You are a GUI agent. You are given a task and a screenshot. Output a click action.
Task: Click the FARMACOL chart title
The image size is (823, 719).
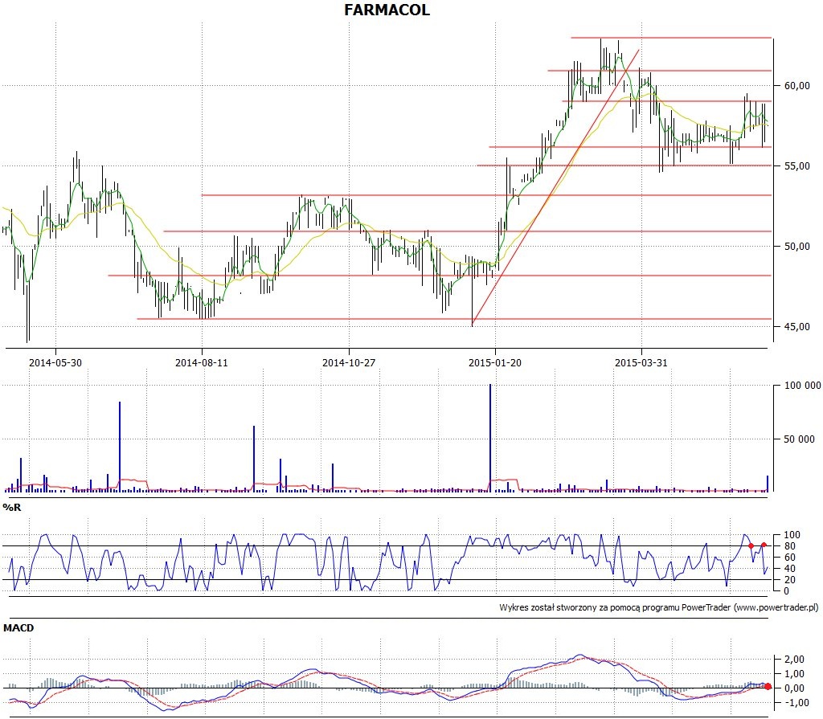click(x=387, y=10)
